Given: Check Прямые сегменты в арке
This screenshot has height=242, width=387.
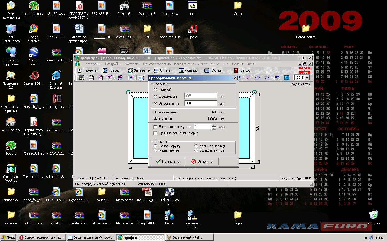Looking at the screenshot, I should pos(155,133).
